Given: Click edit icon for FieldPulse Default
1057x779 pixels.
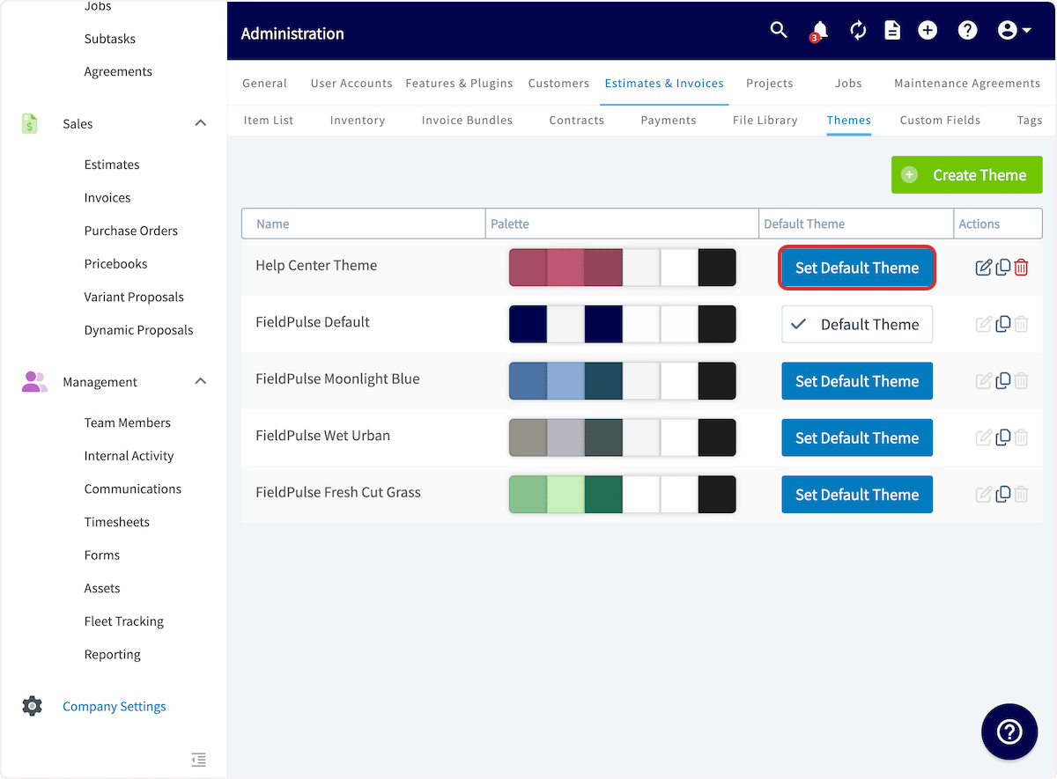Looking at the screenshot, I should (x=984, y=324).
